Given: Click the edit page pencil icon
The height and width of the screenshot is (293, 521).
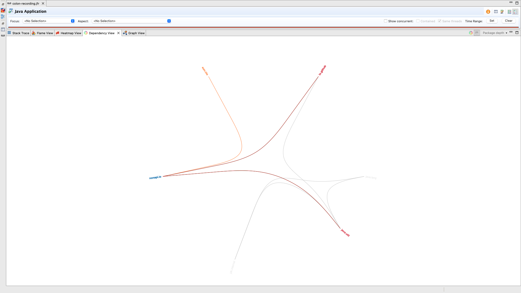Looking at the screenshot, I should (502, 12).
